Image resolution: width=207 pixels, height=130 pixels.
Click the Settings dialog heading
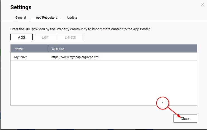[21, 7]
